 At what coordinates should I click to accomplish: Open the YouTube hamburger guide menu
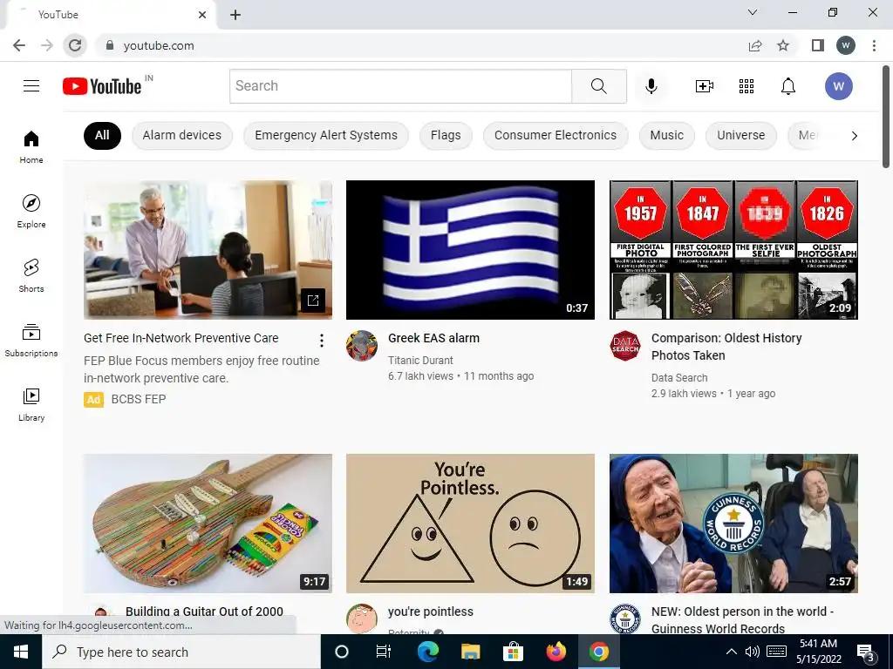31,86
